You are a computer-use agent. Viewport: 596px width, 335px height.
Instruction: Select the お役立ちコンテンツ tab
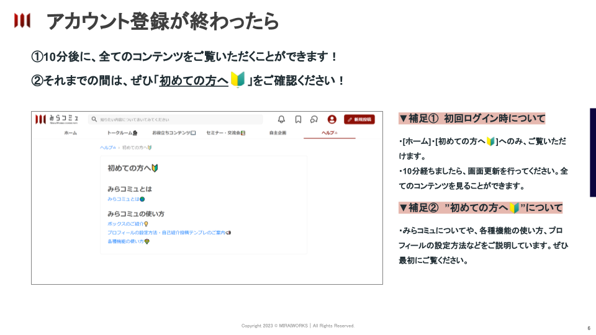(x=174, y=133)
